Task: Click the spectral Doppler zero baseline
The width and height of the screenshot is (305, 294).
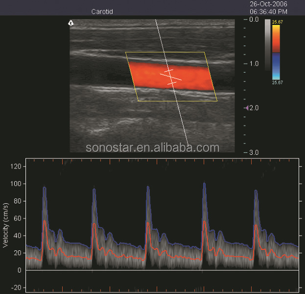Action: pos(162,270)
